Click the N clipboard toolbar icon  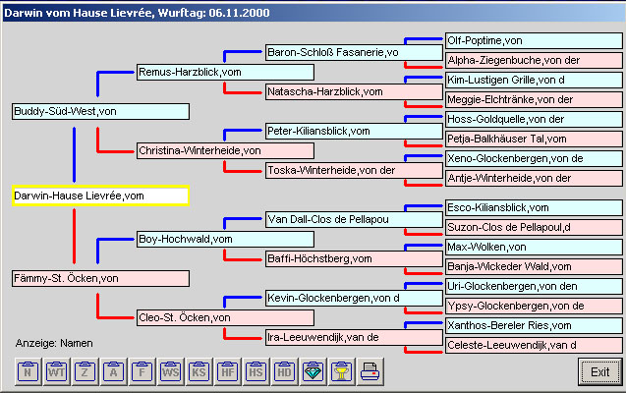[x=28, y=372]
